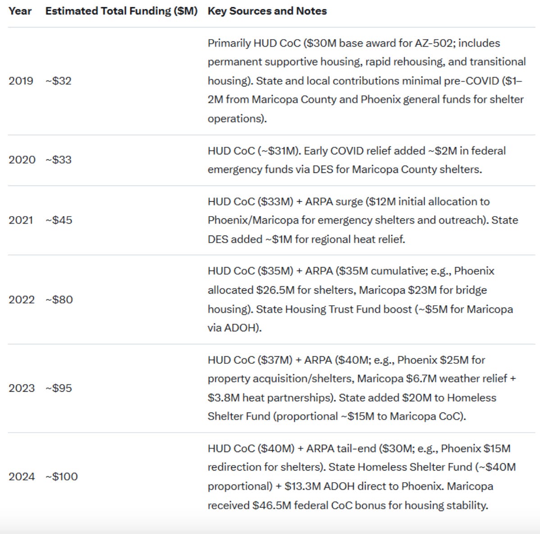
Task: Select the 2020 year cell
Action: 22,160
